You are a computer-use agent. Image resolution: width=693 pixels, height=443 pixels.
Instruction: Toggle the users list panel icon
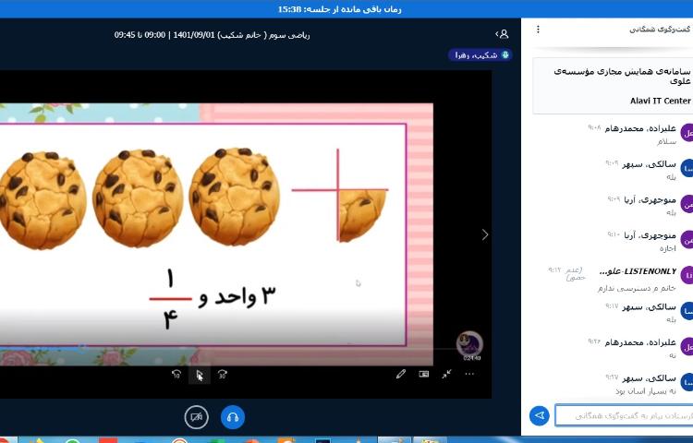point(501,34)
